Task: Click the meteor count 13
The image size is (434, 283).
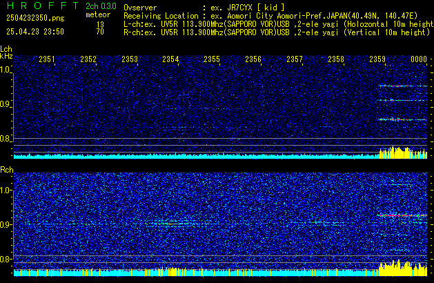Action: pos(100,24)
